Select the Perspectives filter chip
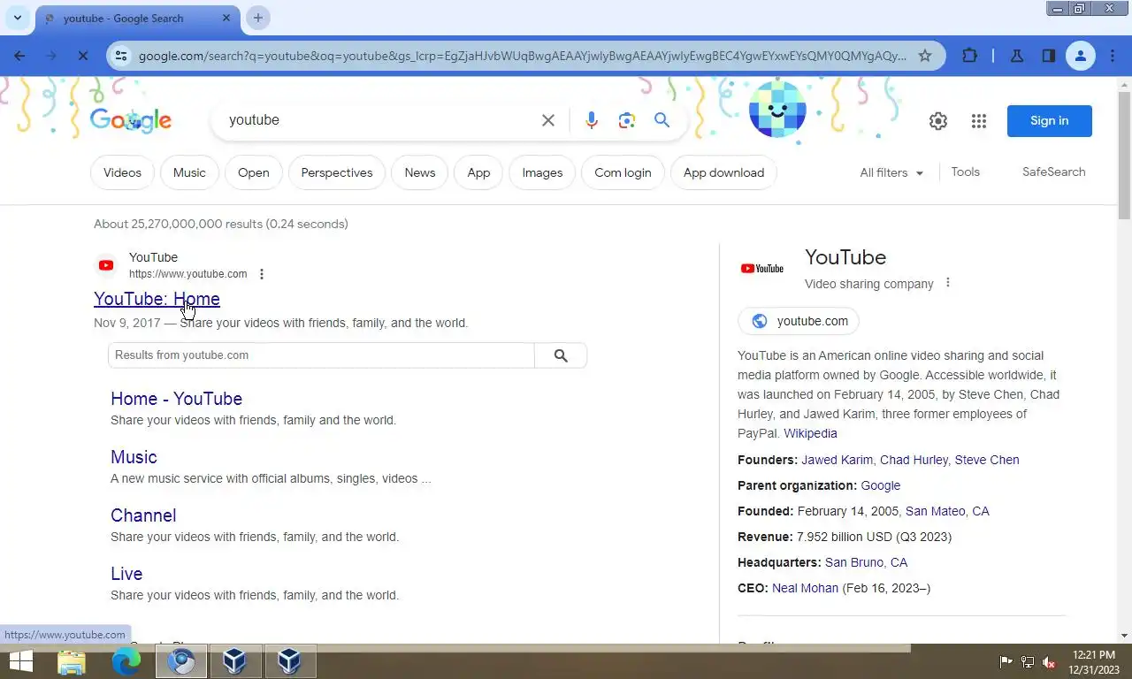Viewport: 1132px width, 679px height. [337, 172]
